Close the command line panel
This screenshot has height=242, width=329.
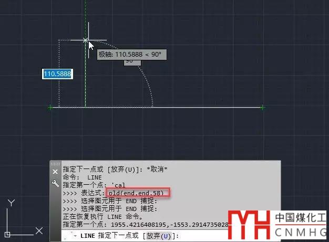point(55,172)
